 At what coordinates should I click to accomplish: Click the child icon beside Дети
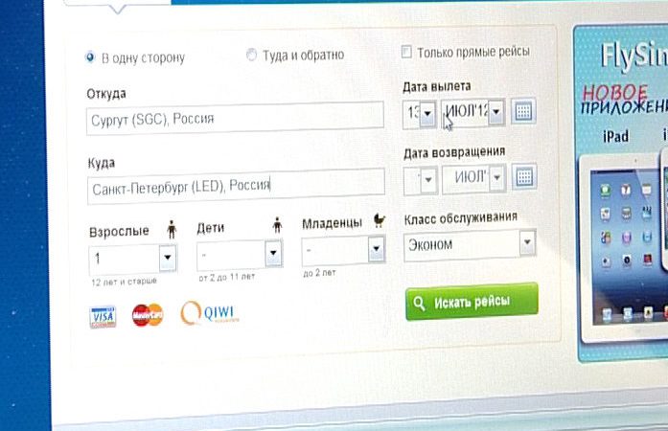277,225
